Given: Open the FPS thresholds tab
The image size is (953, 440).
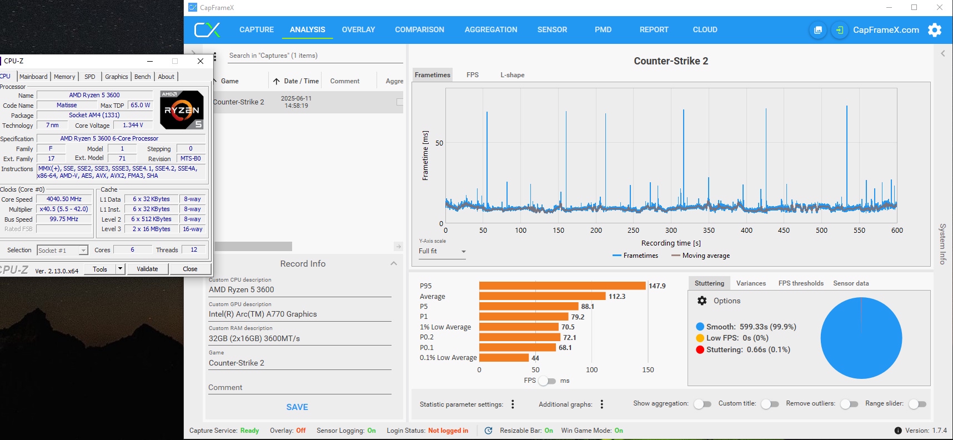Looking at the screenshot, I should pos(801,283).
